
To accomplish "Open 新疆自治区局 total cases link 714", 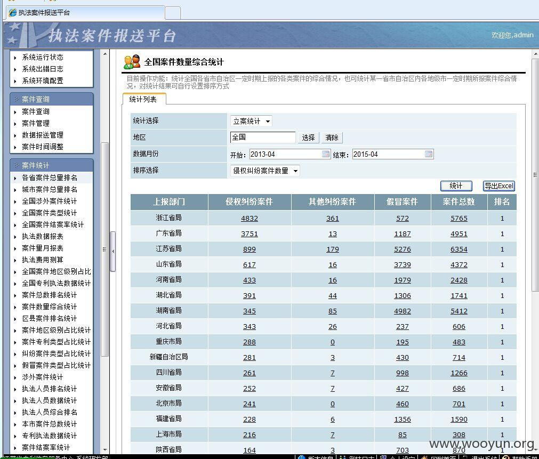I will click(459, 358).
